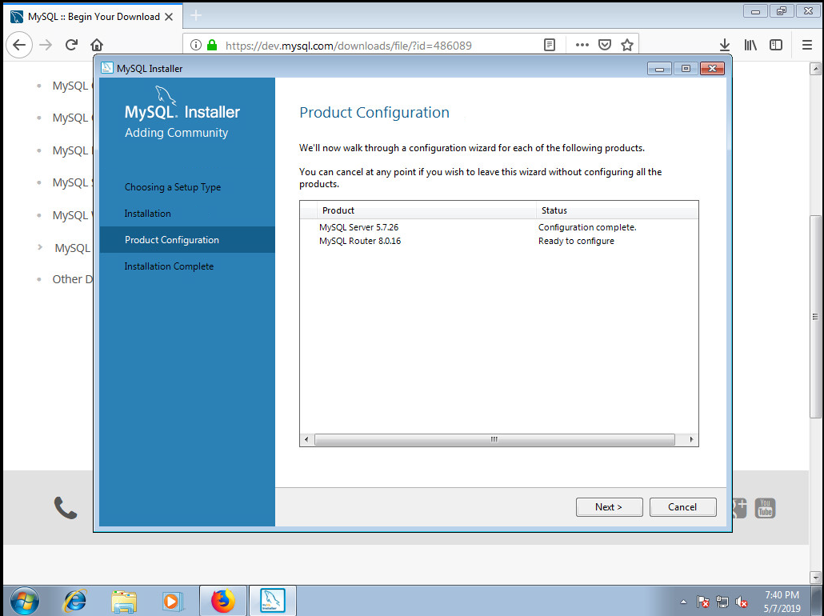The image size is (824, 616).
Task: Select the MySQL Server 5.7.26 product row
Action: [498, 227]
